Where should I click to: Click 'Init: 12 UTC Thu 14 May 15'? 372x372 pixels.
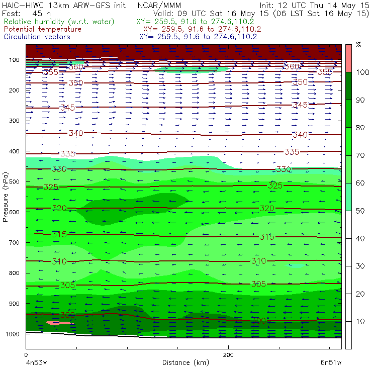pyautogui.click(x=314, y=5)
